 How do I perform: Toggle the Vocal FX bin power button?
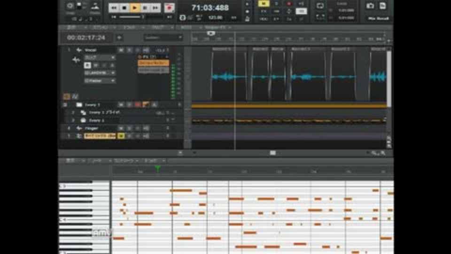140,57
